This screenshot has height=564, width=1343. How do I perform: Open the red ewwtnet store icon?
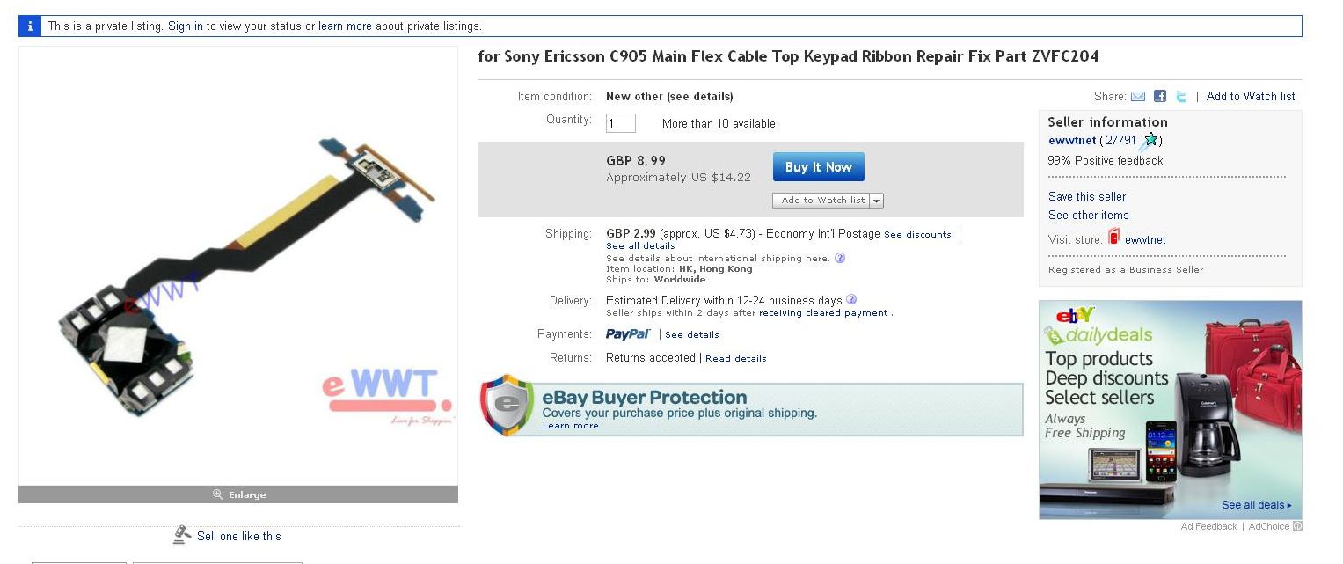tap(1114, 238)
